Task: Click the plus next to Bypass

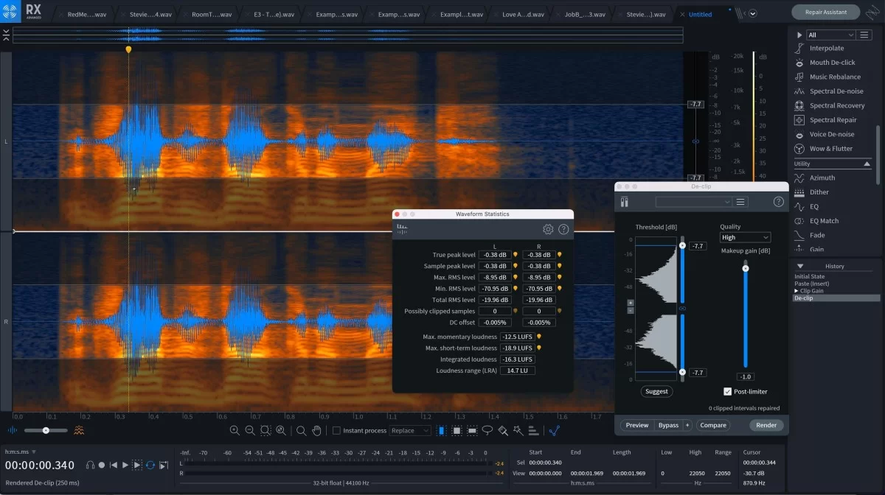Action: [687, 425]
